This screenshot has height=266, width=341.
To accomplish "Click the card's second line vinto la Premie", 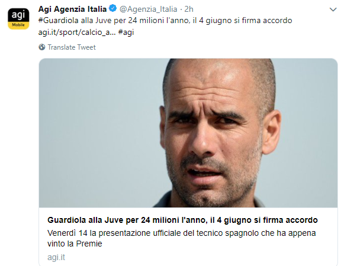I will click(75, 244).
